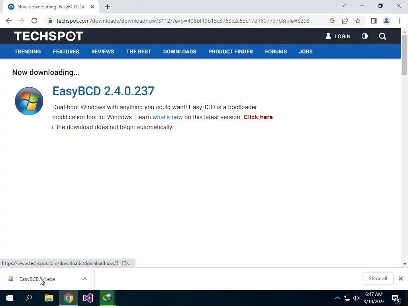Open Visual Studio from the taskbar

[x=88, y=298]
